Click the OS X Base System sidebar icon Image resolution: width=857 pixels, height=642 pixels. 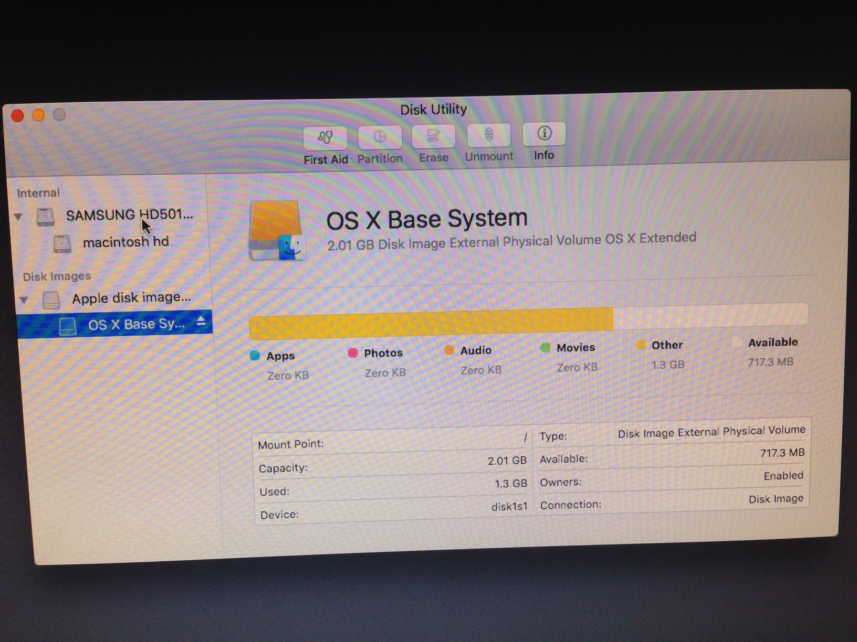click(x=68, y=326)
